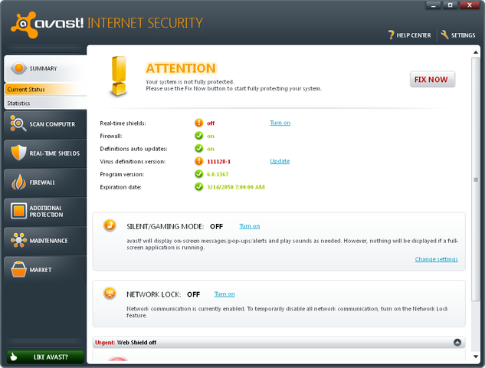Turn on real-time shields link
The width and height of the screenshot is (485, 368).
pos(280,123)
